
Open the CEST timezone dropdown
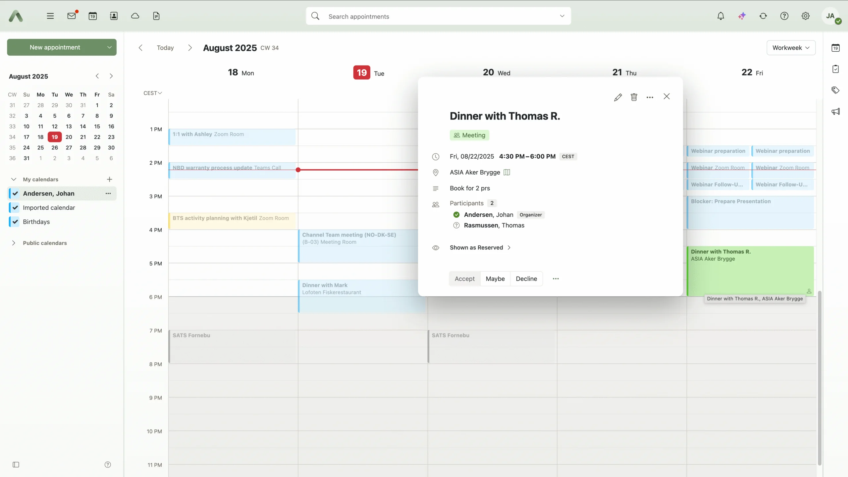coord(152,93)
